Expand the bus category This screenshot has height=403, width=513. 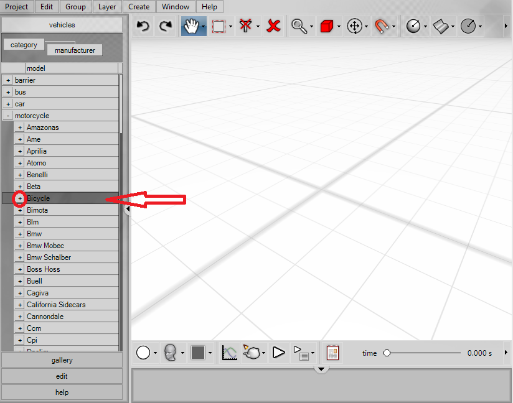pos(8,92)
